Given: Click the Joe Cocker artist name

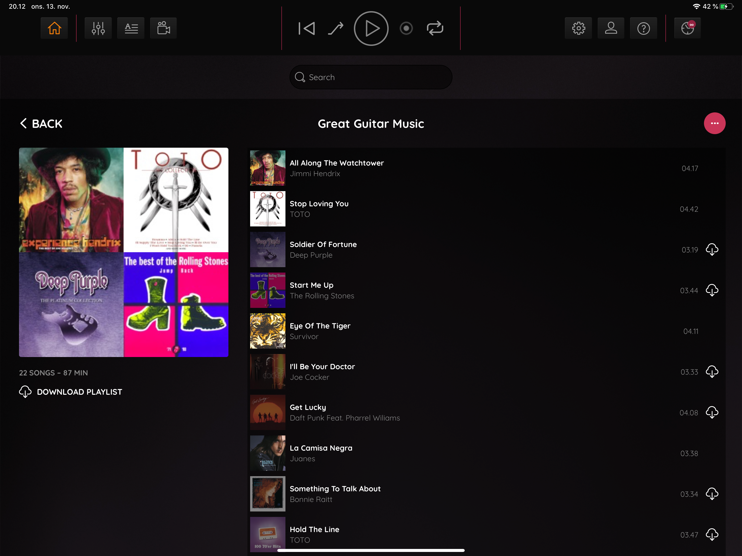Looking at the screenshot, I should coord(309,377).
